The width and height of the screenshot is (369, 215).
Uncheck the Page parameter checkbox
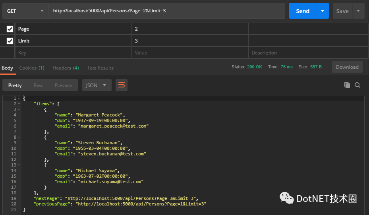[x=10, y=29]
